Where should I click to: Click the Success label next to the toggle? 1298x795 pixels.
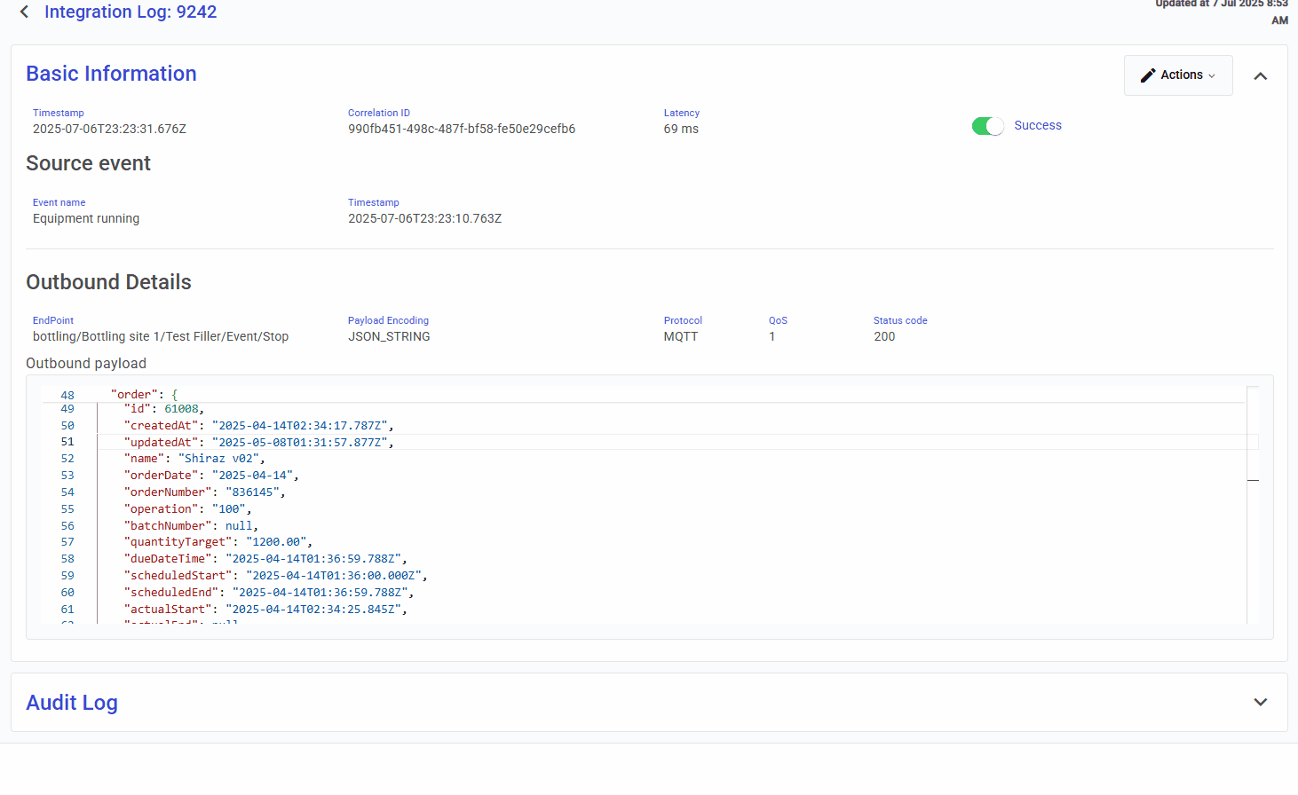[1037, 126]
